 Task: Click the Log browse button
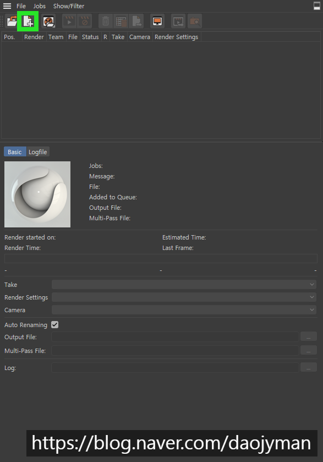pyautogui.click(x=308, y=368)
